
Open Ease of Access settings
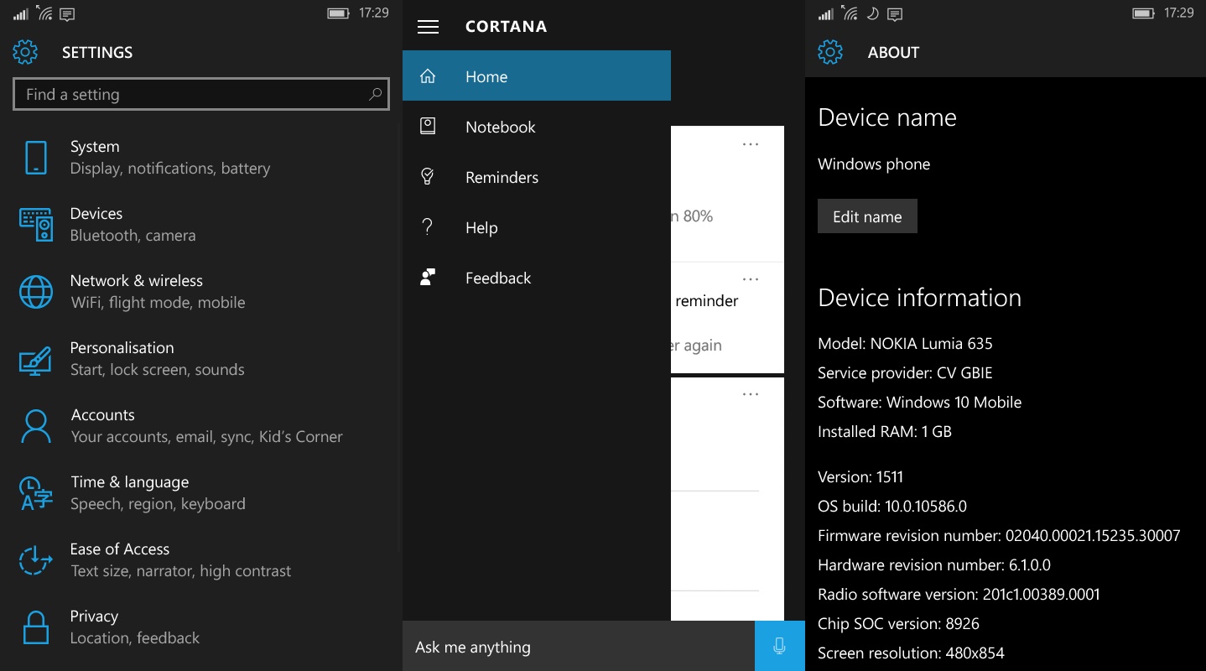coord(201,560)
